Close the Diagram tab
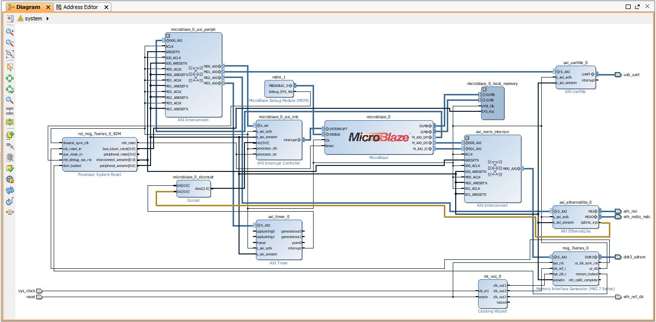 [x=48, y=7]
